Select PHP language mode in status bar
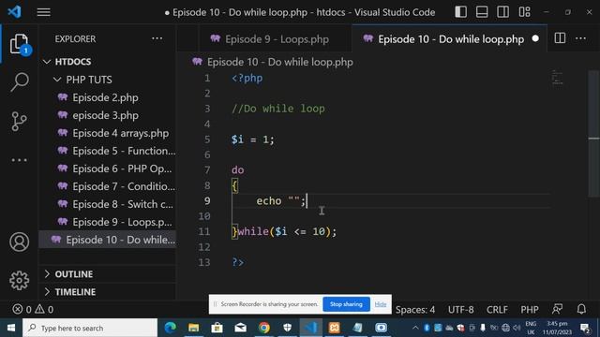Image resolution: width=600 pixels, height=337 pixels. tap(530, 310)
